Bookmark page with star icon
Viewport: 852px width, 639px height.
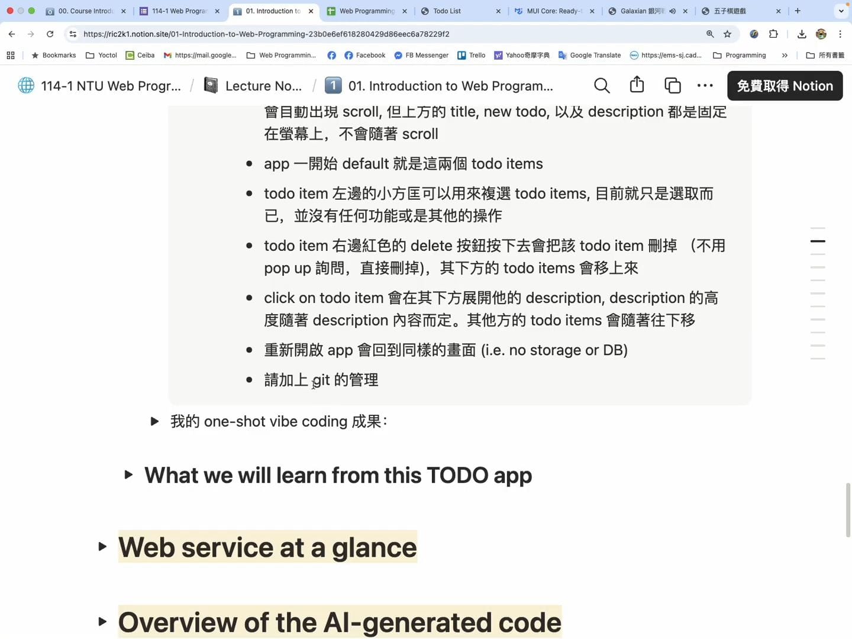pos(728,34)
